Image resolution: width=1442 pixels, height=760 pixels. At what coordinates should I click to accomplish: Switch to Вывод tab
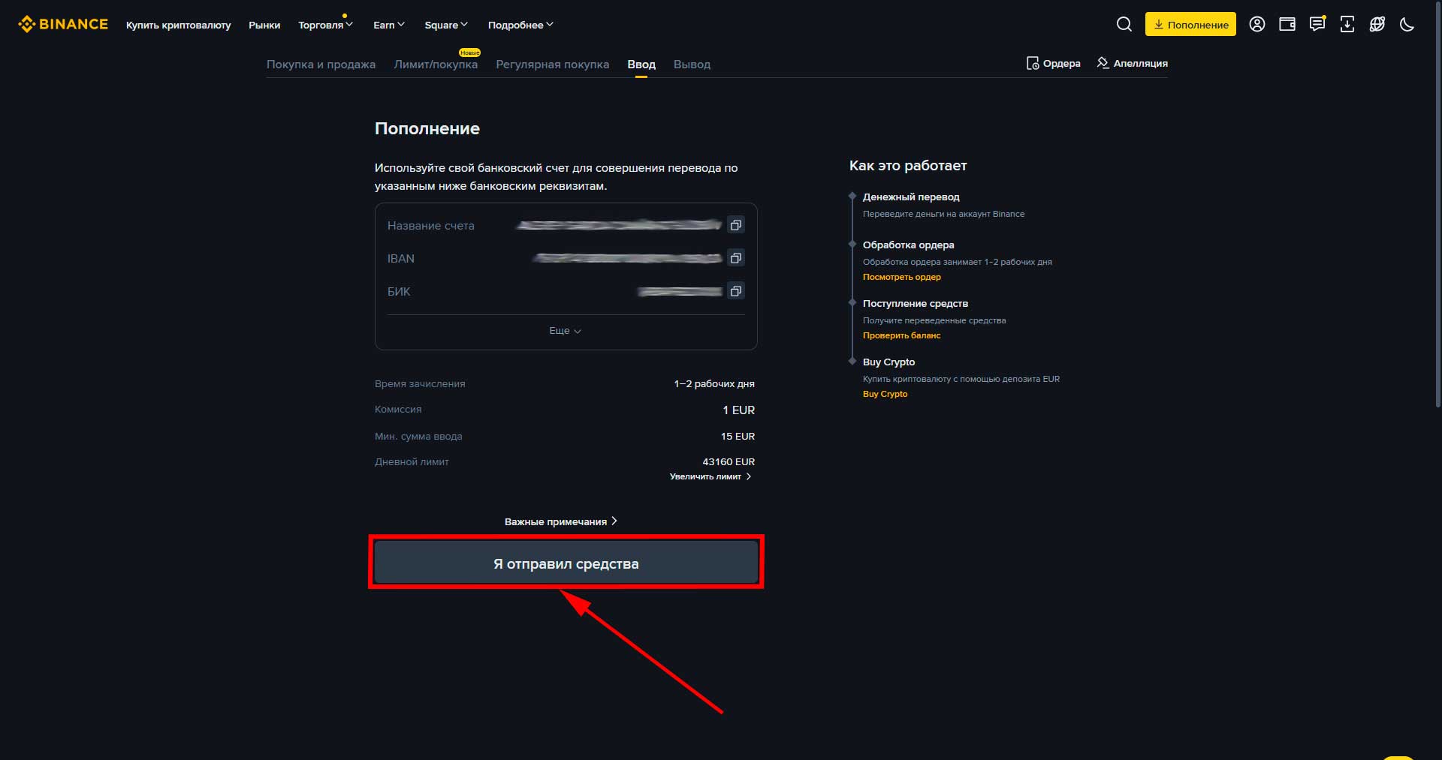[692, 65]
